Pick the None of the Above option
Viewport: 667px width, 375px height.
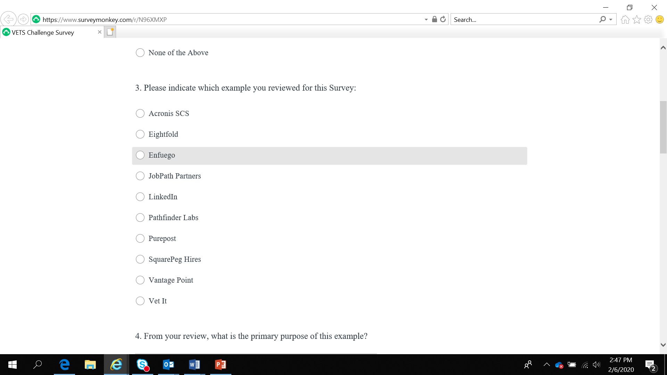click(x=140, y=53)
